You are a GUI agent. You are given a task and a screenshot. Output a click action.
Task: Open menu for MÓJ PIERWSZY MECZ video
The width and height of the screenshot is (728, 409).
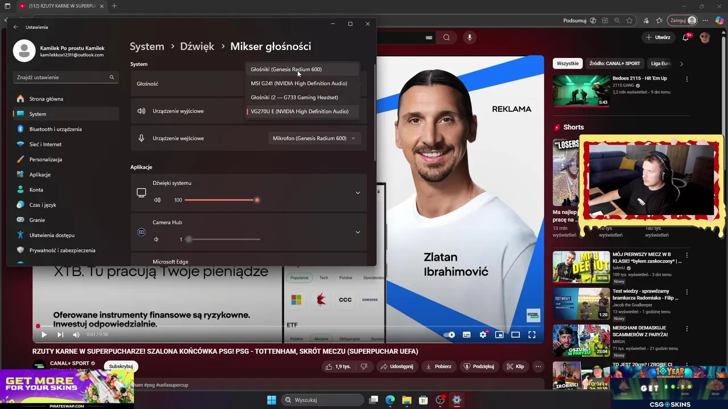pyautogui.click(x=687, y=256)
